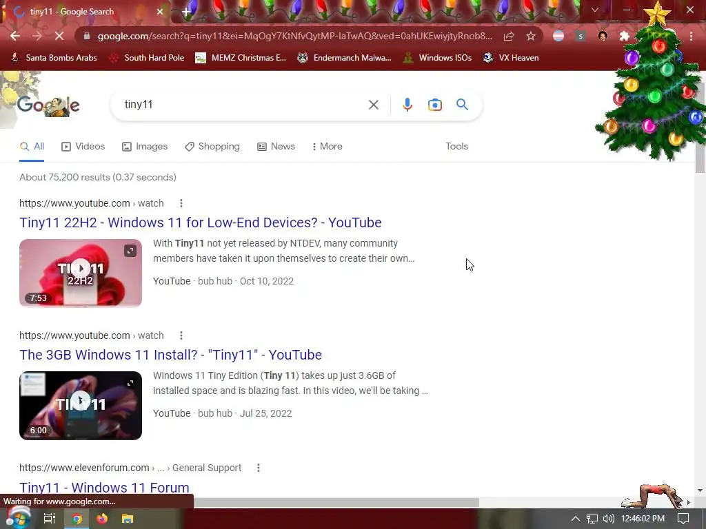Click the taskbar clock 12:46:02 PM
Image resolution: width=706 pixels, height=529 pixels.
tap(643, 519)
